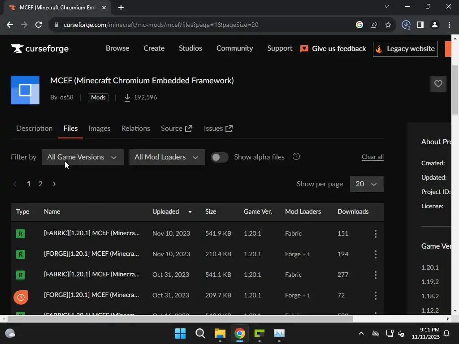Bookmark this page with the star icon
Screen dimensions: 459x344
tap(388, 25)
